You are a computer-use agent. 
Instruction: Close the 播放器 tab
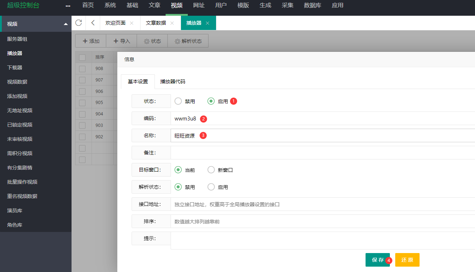(207, 23)
